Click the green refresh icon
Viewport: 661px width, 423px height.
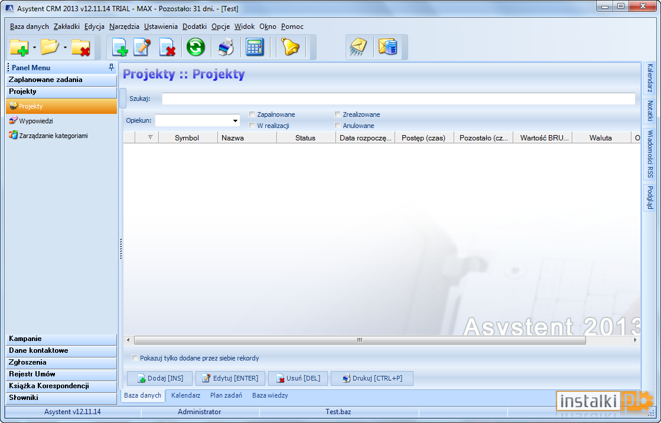(196, 47)
